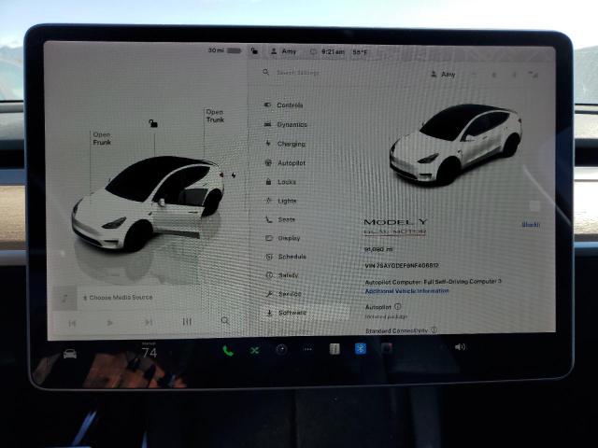Viewport: 598px width, 448px height.
Task: Tap the info icon next to Standard Connectivity
Action: (434, 329)
